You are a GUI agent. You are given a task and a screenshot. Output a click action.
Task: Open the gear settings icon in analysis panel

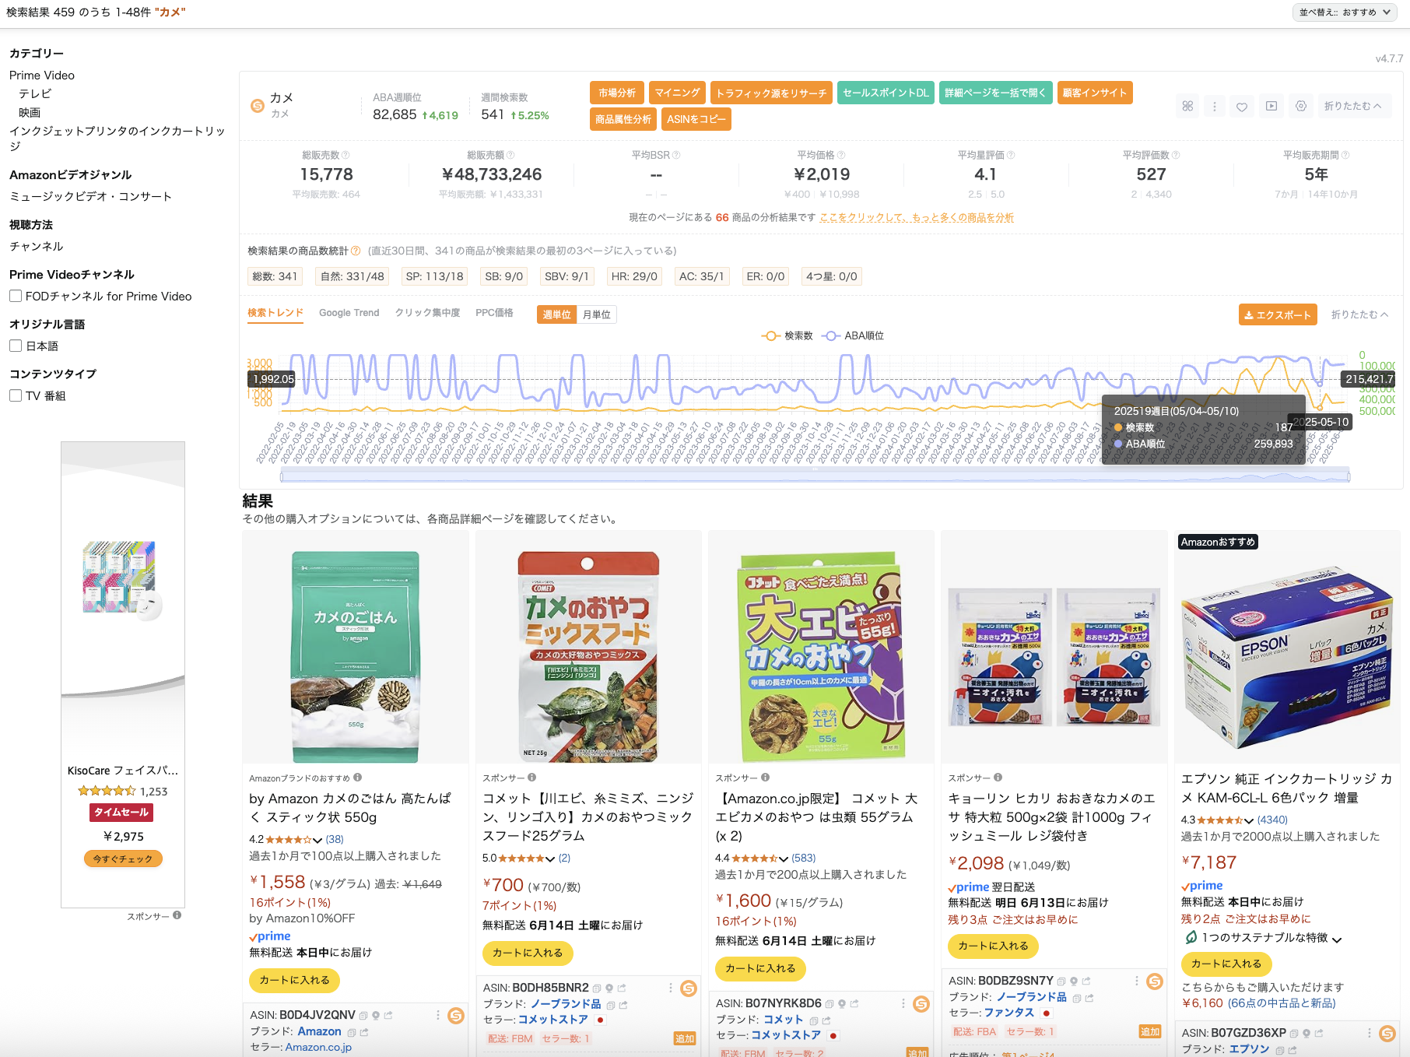point(1301,106)
